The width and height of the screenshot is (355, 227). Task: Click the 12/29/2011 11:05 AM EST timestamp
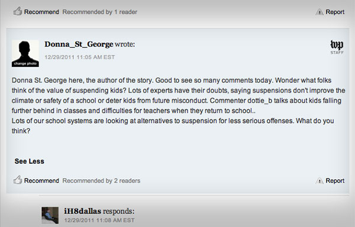[80, 57]
